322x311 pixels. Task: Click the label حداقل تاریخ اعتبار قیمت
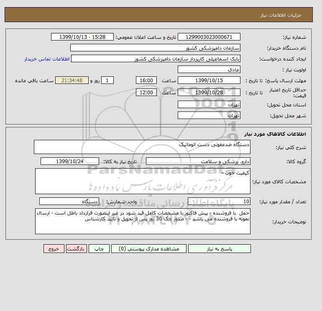(288, 93)
